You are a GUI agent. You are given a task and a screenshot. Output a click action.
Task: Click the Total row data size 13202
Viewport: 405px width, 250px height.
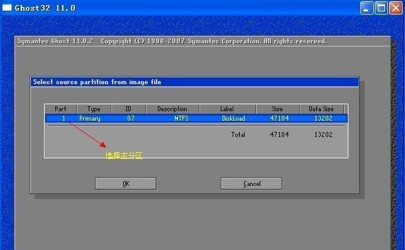pos(323,134)
